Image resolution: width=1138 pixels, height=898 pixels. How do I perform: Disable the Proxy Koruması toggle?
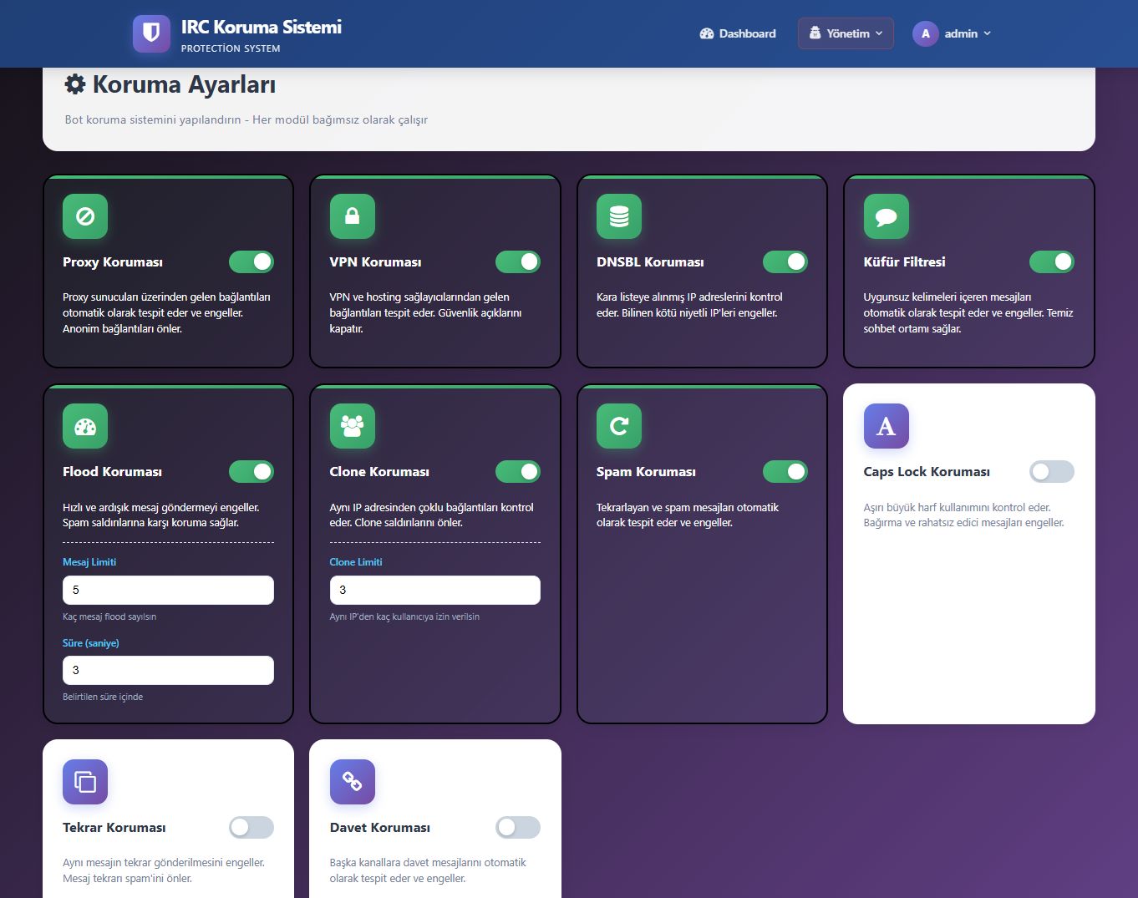(x=251, y=262)
